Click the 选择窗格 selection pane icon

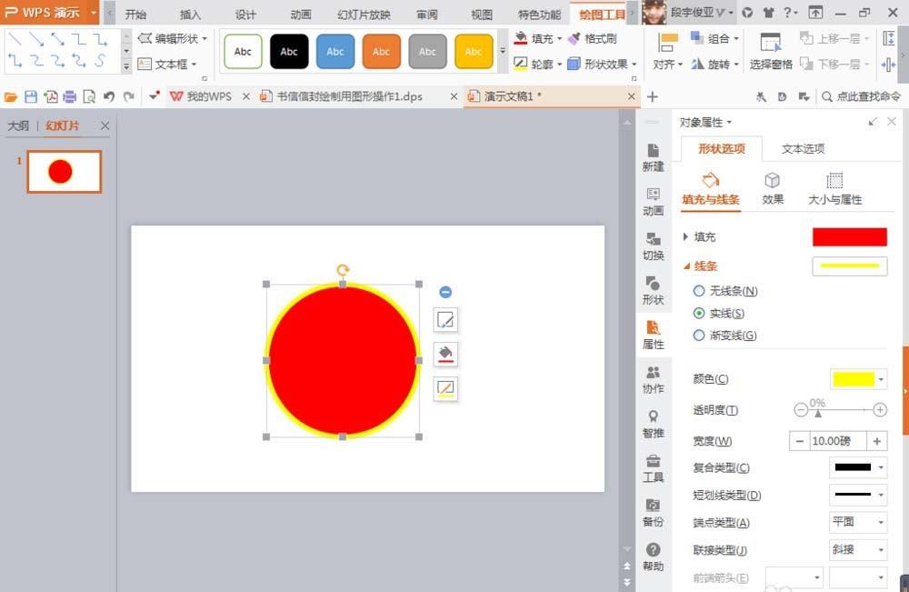(771, 52)
